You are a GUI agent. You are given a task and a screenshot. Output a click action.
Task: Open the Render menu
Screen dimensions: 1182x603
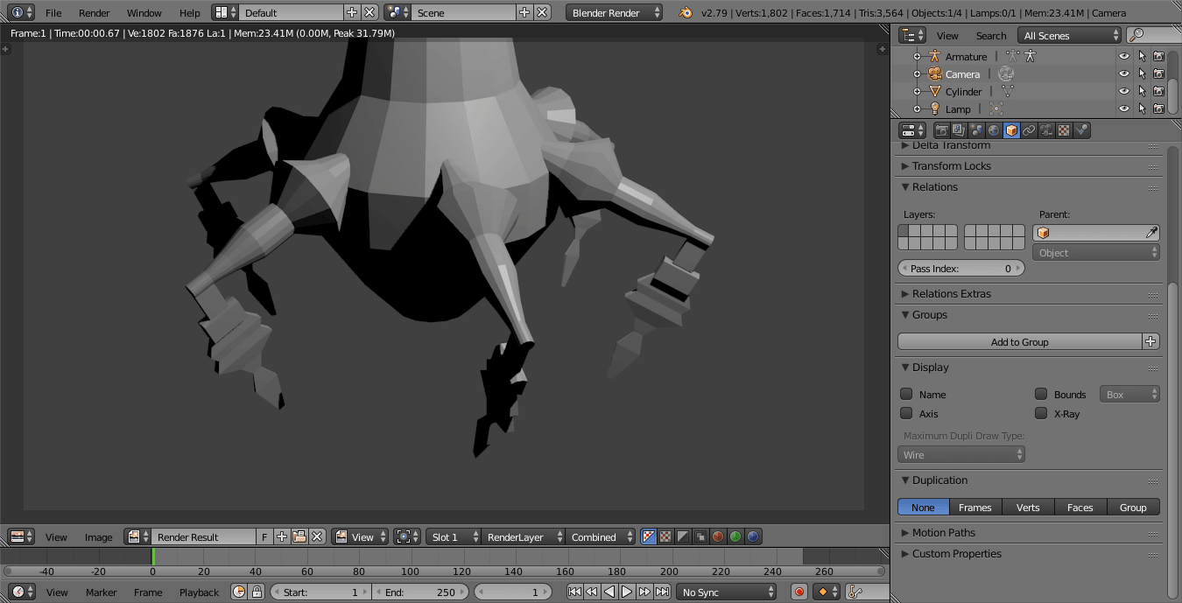[94, 13]
